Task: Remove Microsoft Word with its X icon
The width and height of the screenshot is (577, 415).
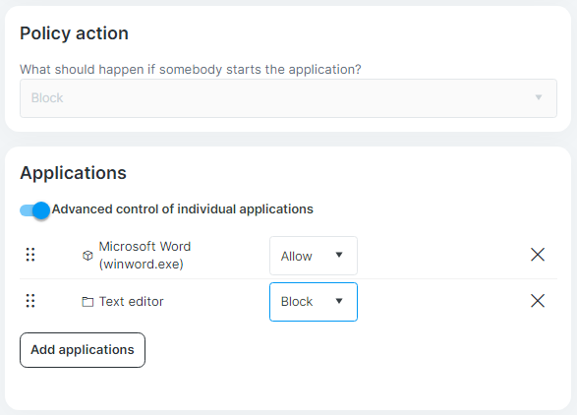Action: pos(538,255)
